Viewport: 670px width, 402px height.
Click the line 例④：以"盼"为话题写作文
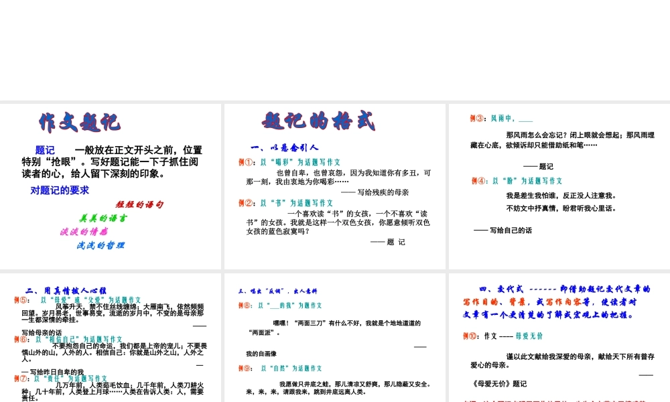(x=517, y=181)
